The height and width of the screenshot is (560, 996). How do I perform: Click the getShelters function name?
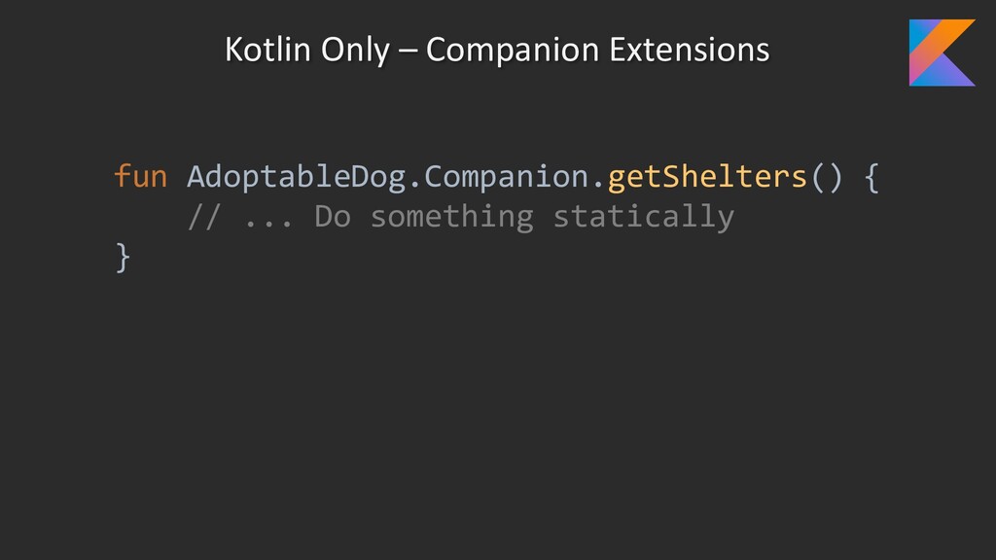coord(707,177)
